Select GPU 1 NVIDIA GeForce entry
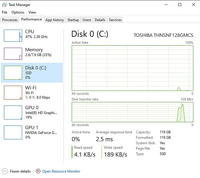 [x=41, y=132]
